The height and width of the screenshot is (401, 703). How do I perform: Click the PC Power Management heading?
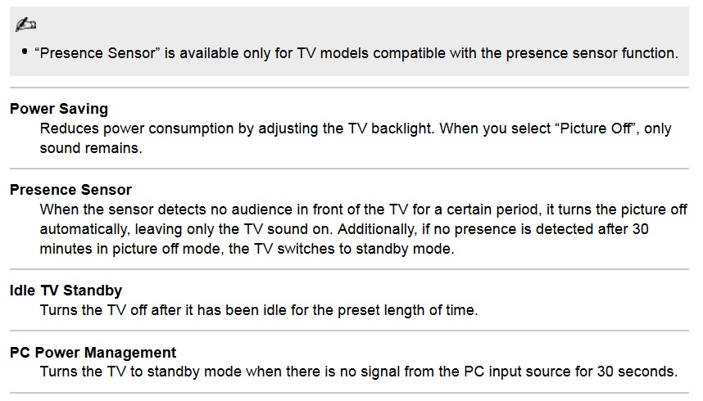point(93,353)
